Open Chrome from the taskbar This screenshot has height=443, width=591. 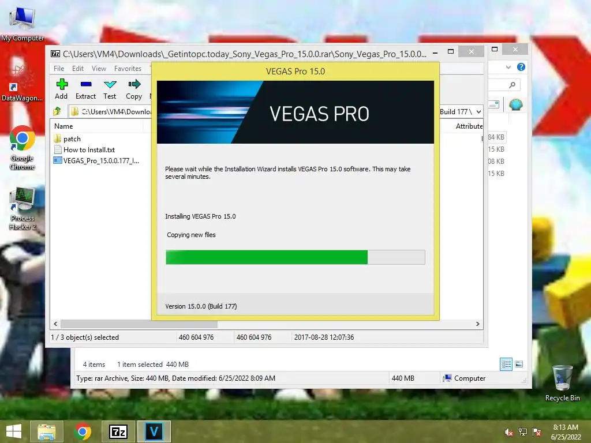click(x=83, y=431)
